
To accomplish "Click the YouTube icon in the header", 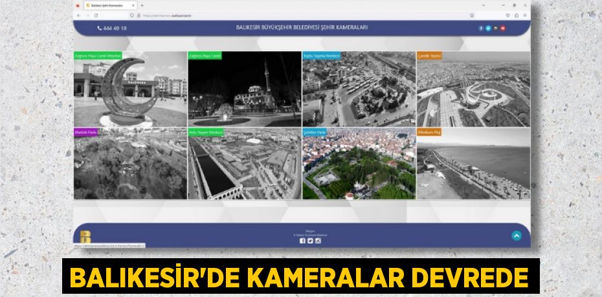I will click(503, 28).
